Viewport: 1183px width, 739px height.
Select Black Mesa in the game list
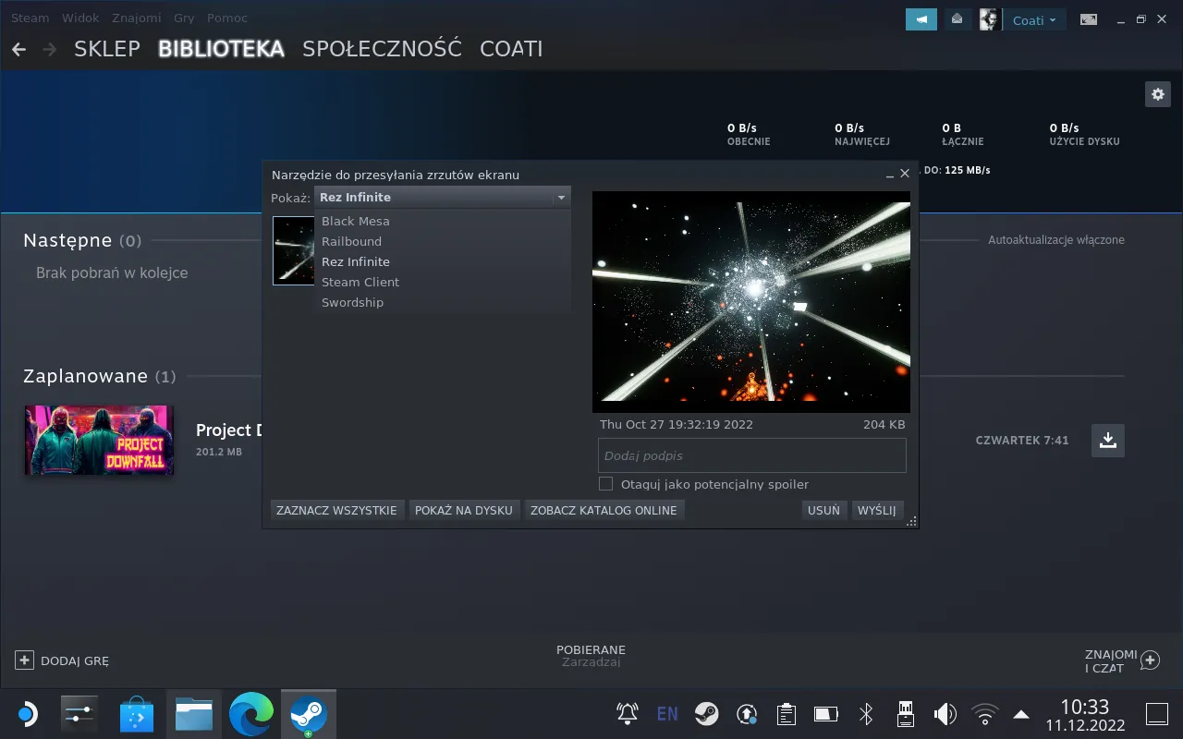355,221
